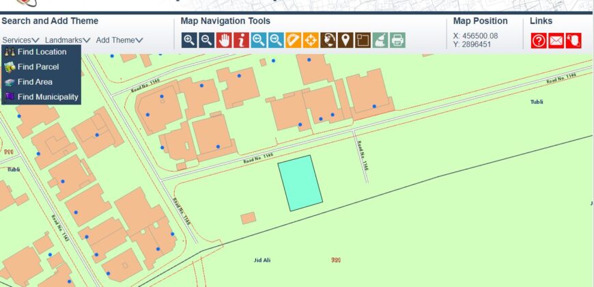
Task: Click the red envelope email icon
Action: pyautogui.click(x=556, y=40)
